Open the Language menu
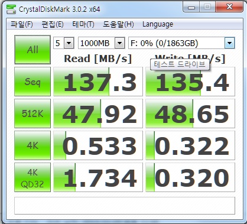 [x=158, y=24]
